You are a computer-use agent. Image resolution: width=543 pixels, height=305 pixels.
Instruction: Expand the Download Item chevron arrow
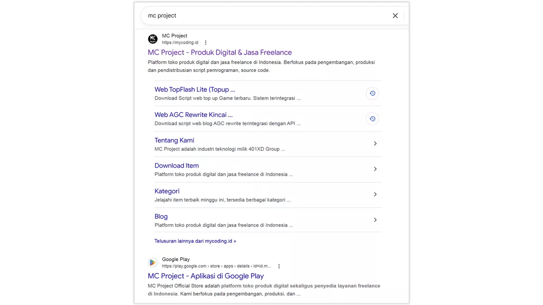(375, 169)
